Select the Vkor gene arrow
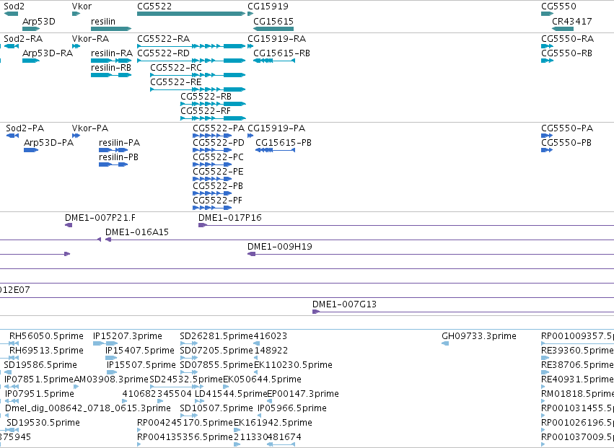 click(76, 14)
